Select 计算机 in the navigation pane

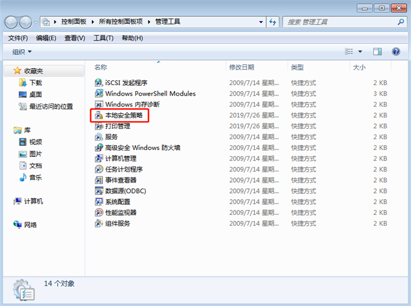point(33,201)
